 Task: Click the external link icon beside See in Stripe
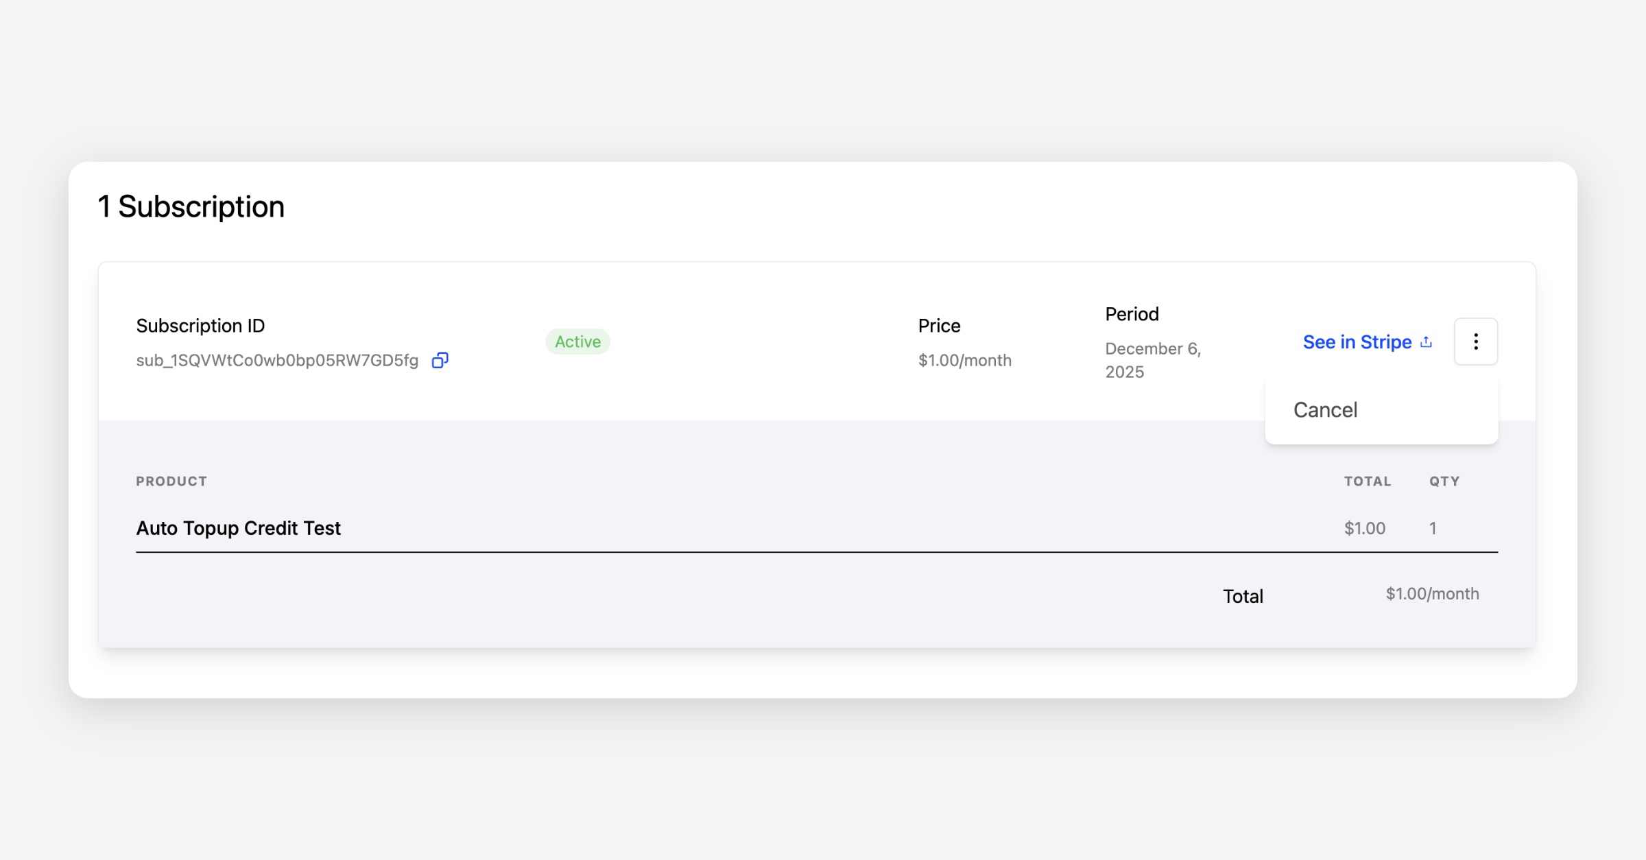point(1427,342)
